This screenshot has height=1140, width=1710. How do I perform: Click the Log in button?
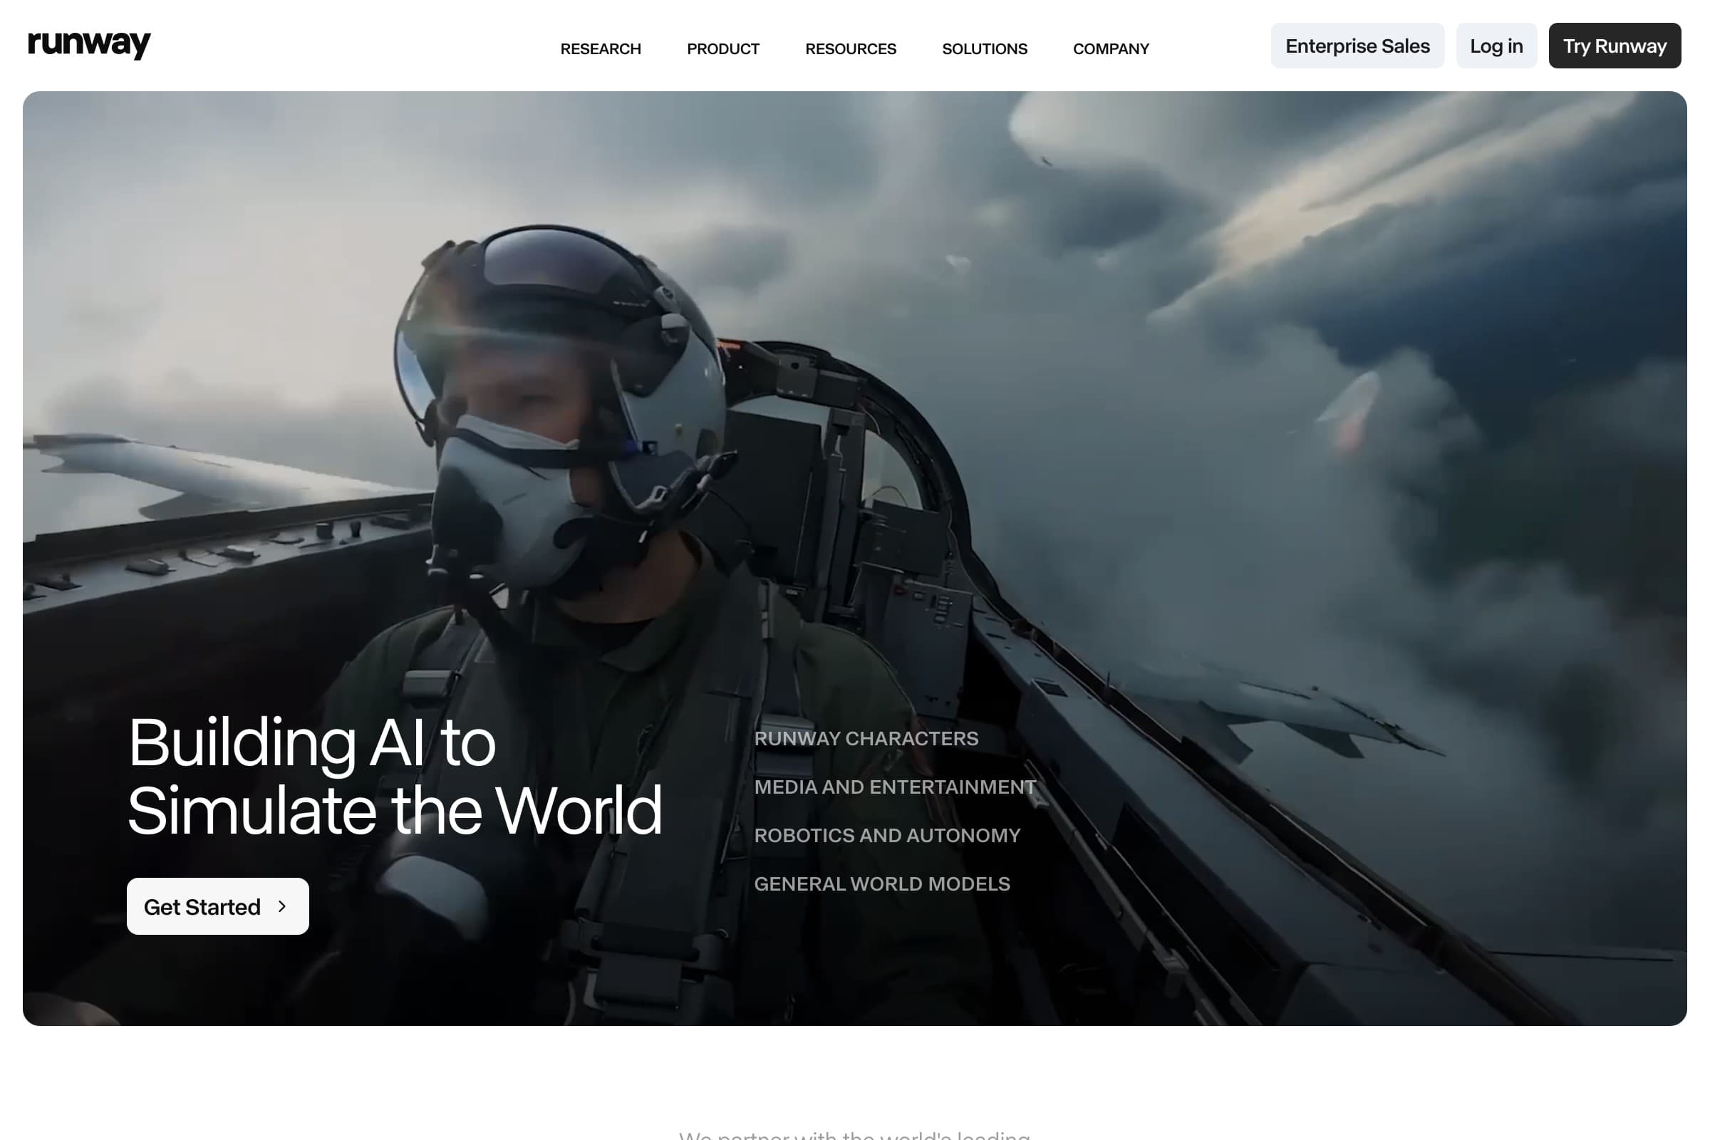click(x=1496, y=45)
